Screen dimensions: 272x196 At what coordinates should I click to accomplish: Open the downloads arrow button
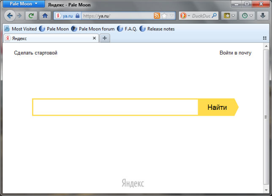click(263, 16)
